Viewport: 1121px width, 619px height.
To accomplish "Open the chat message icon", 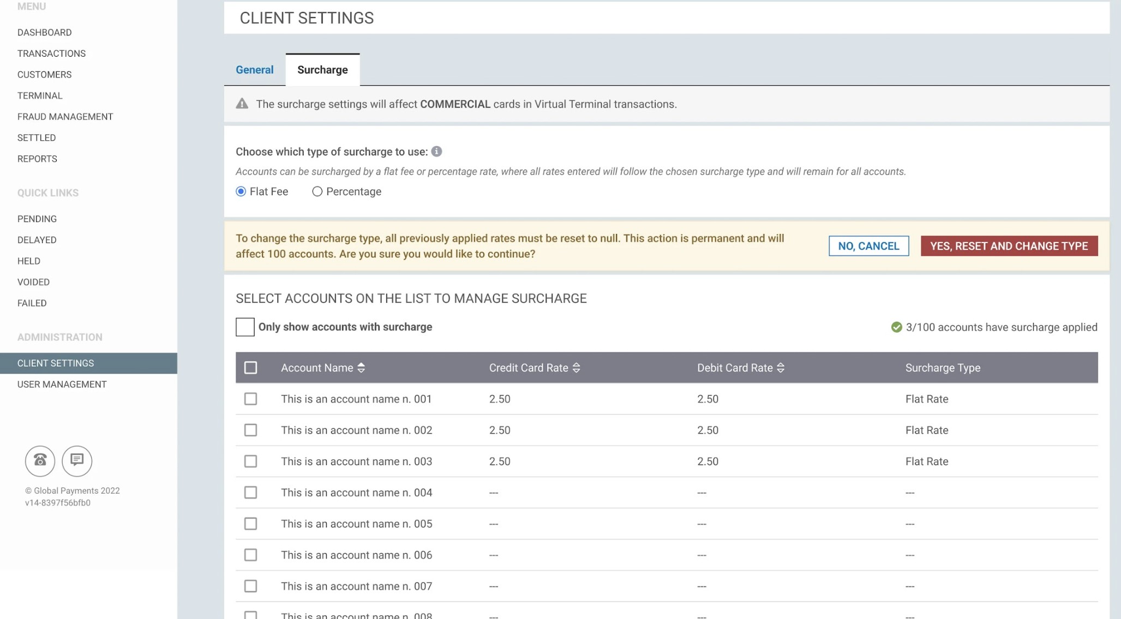I will pos(77,461).
